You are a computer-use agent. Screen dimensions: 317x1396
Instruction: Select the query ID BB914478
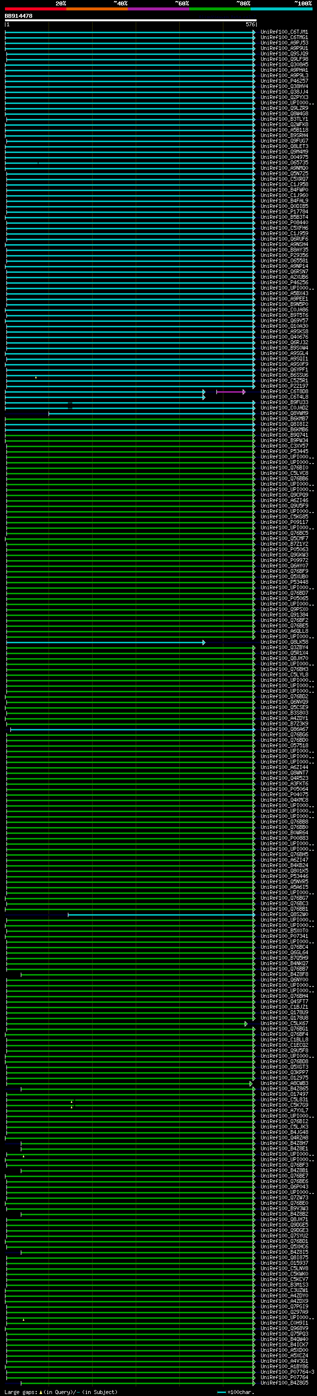tap(18, 16)
